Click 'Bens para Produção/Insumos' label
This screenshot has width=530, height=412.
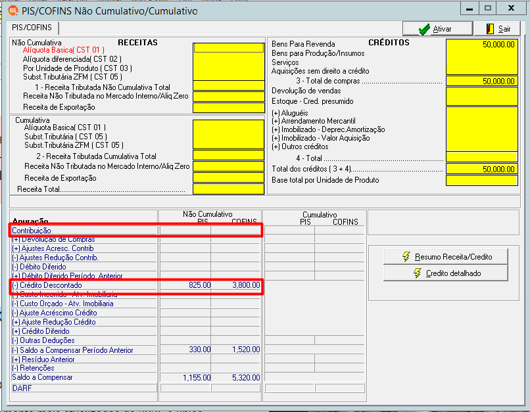[318, 53]
